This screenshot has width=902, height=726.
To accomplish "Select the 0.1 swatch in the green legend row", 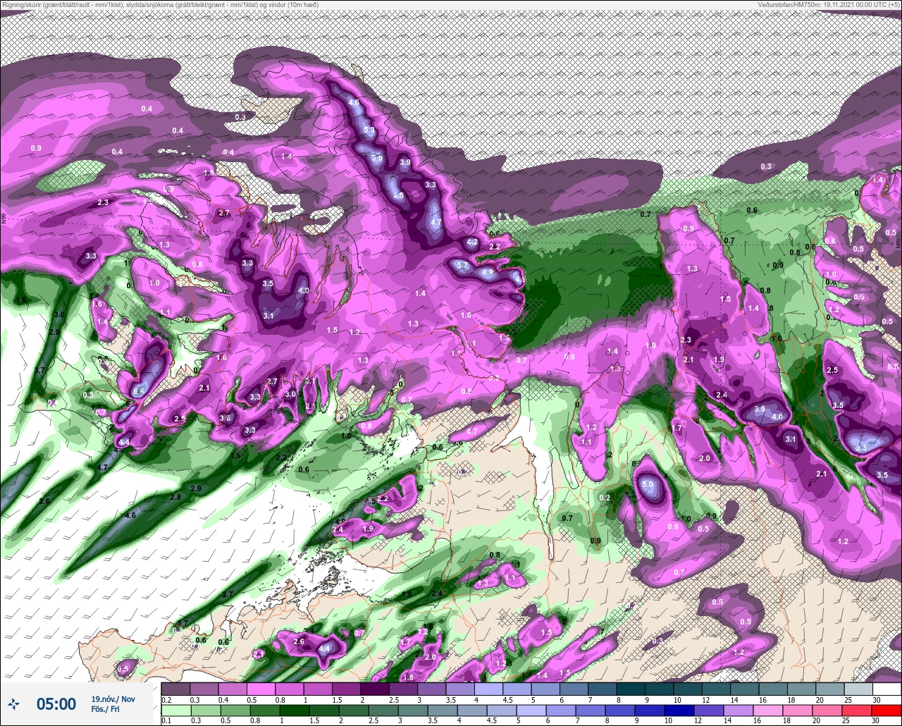I will 176,710.
